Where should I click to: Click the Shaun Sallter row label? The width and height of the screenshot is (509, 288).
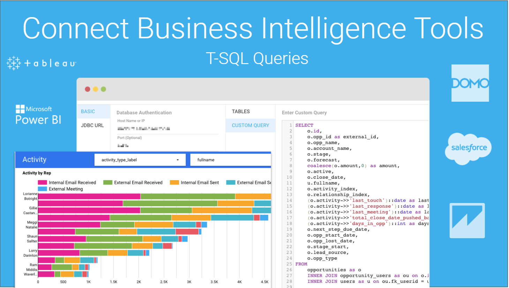(x=32, y=239)
